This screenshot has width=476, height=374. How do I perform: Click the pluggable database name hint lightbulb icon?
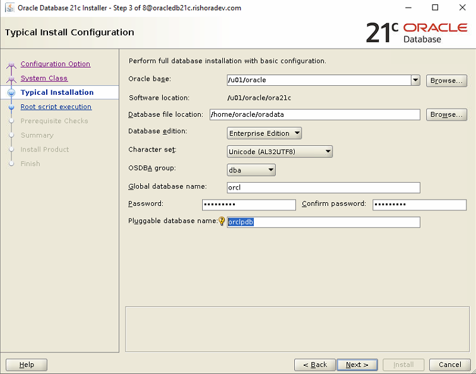coord(222,222)
